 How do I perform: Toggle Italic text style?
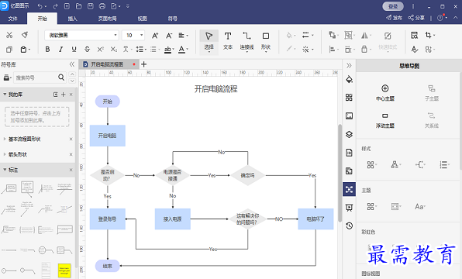[60, 49]
